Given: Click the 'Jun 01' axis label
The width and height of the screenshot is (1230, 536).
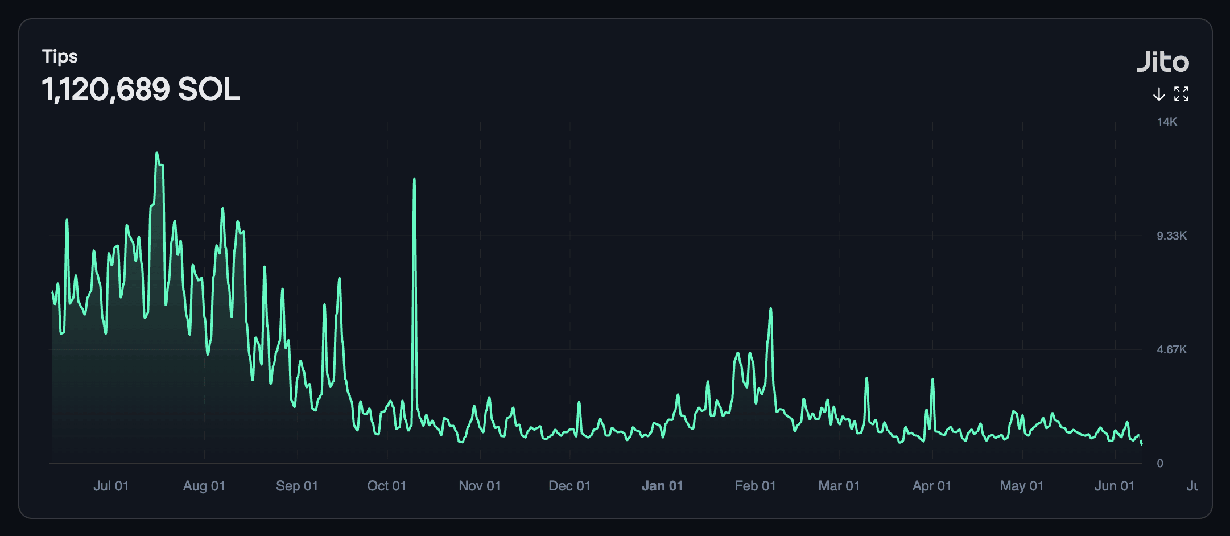Looking at the screenshot, I should 1115,486.
